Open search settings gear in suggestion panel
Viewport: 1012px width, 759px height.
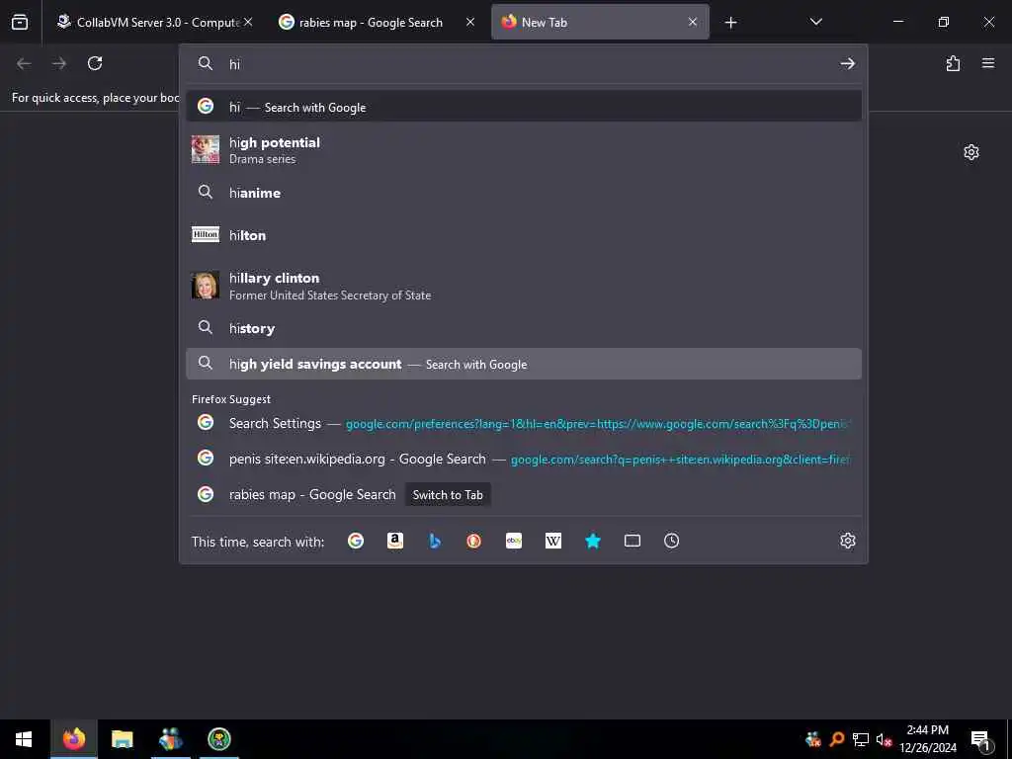[847, 541]
